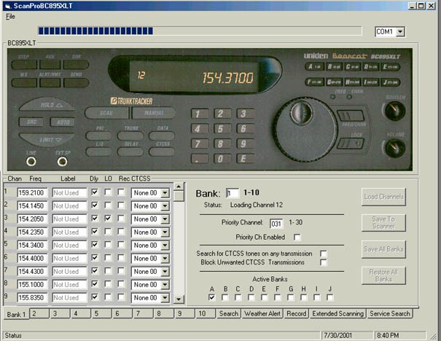Open CTCSS dropdown for channel 3
The height and width of the screenshot is (341, 441).
click(165, 219)
